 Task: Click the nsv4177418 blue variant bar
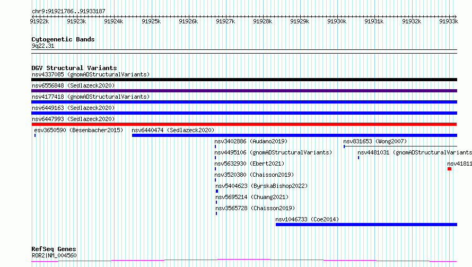pyautogui.click(x=244, y=102)
